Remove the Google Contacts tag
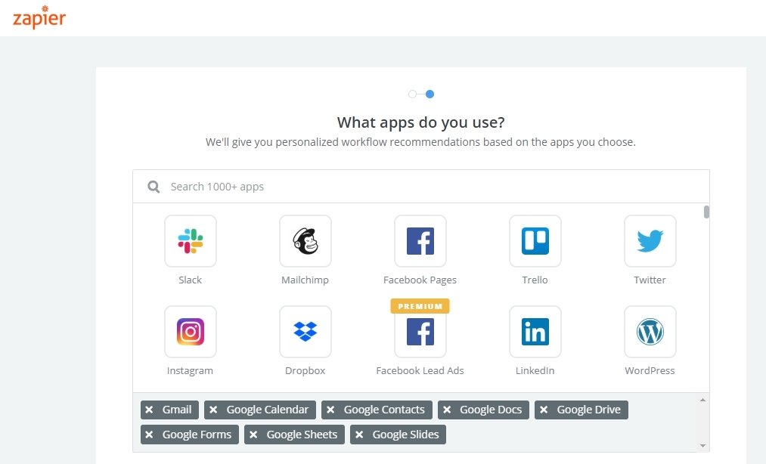 coord(330,410)
